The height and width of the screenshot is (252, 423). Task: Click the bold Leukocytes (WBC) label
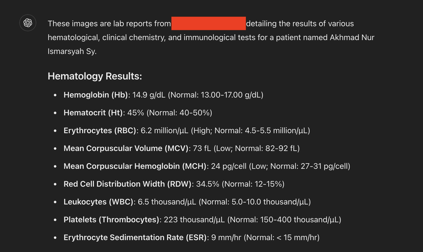[x=98, y=202]
